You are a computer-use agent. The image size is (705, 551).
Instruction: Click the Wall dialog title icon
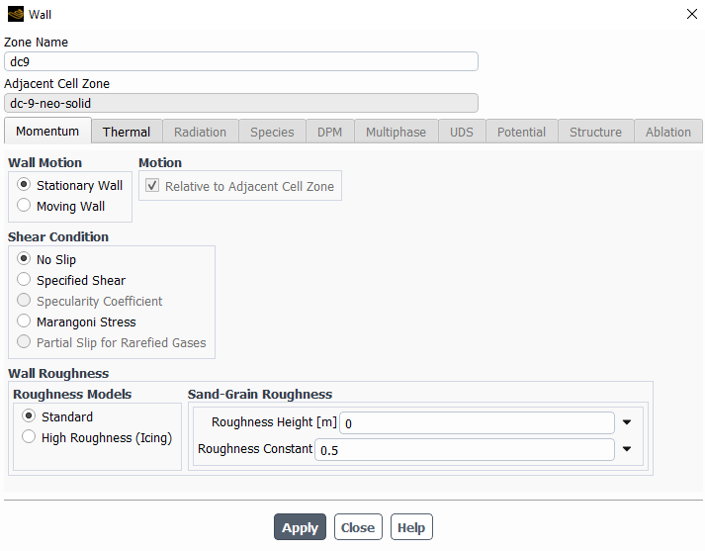[15, 14]
